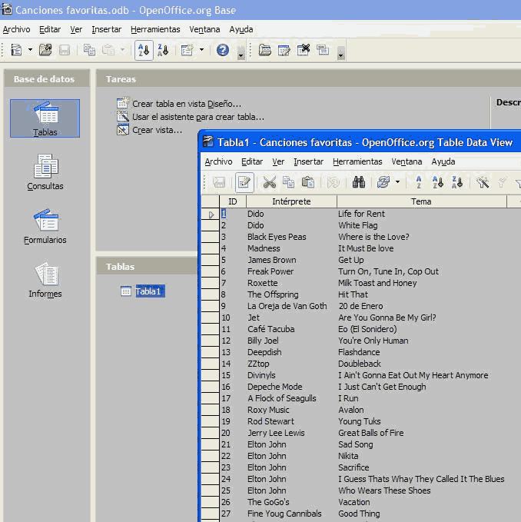521x522 pixels.
Task: Open Help with the question mark icon
Action: 223,50
